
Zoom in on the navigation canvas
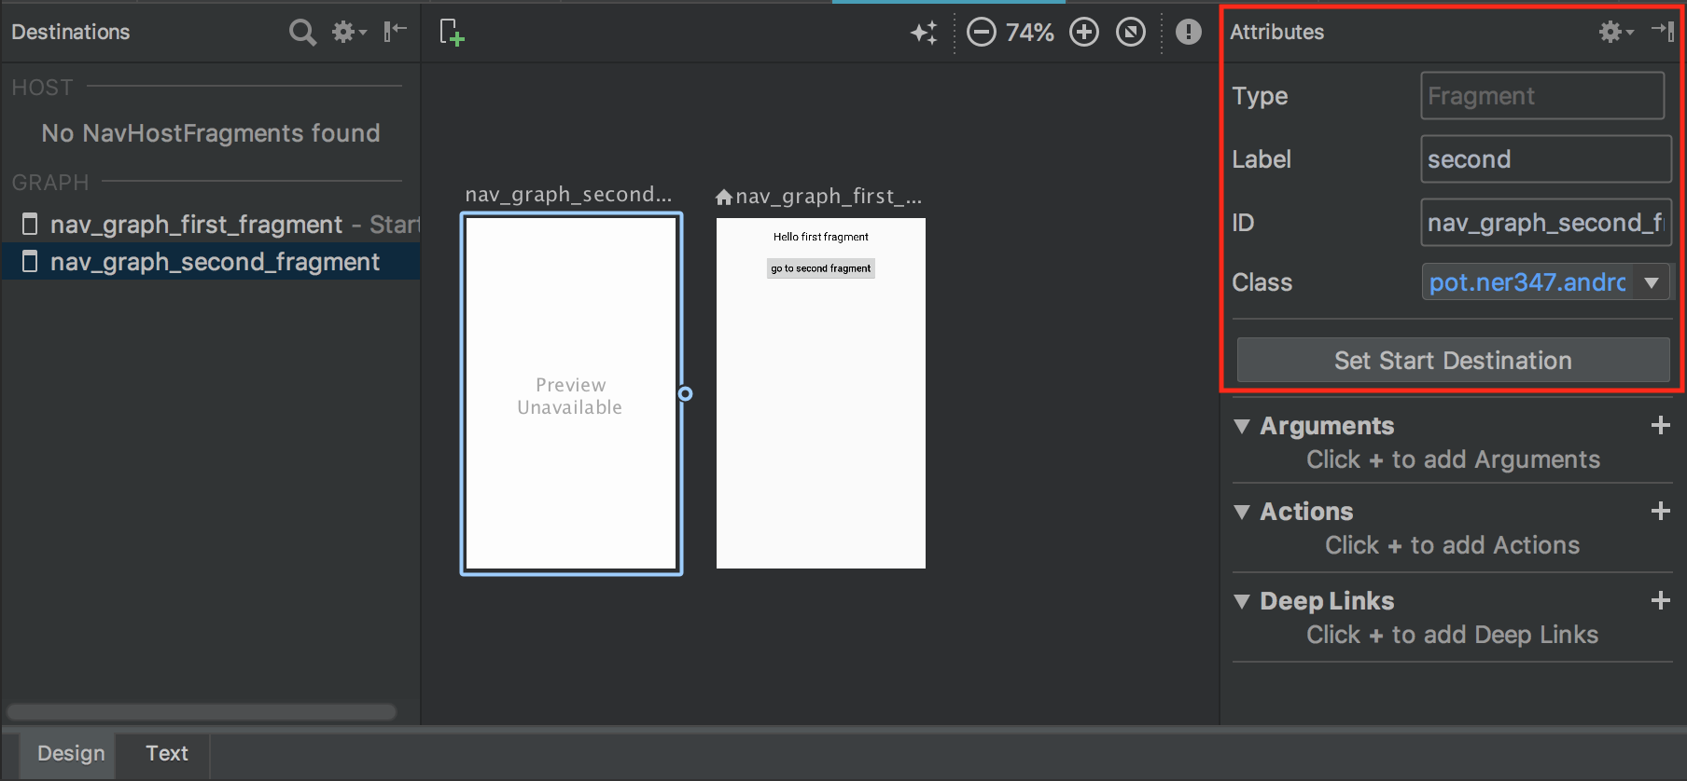pyautogui.click(x=1083, y=33)
